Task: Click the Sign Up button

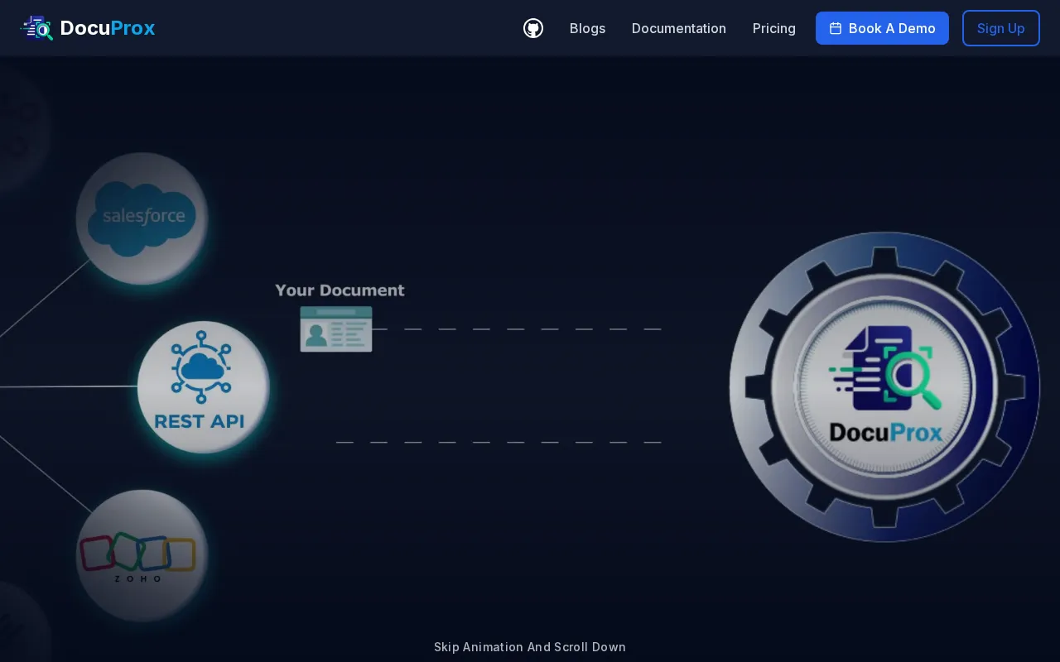Action: point(1000,28)
